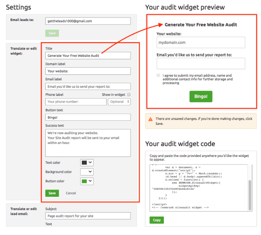Click the Bingo! button in widget preview
Image resolution: width=261 pixels, height=235 pixels.
pos(201,97)
